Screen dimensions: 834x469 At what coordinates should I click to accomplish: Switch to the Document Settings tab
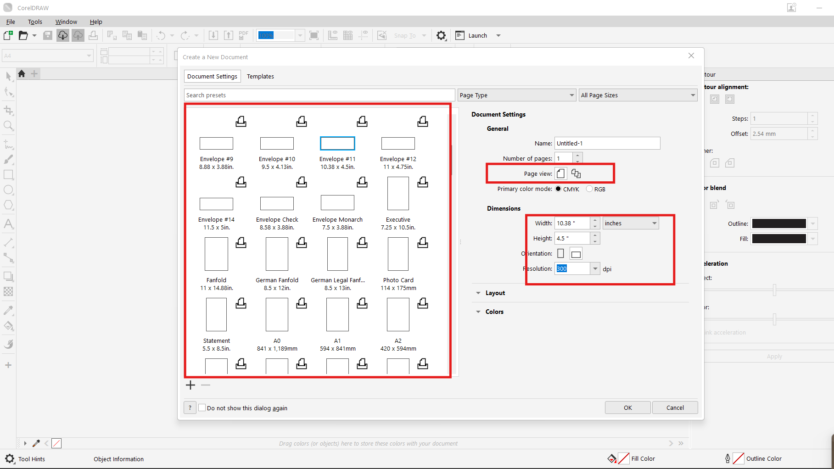click(x=212, y=76)
